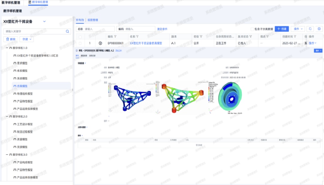Click the 正在工作 link in detail title
Viewport: 324px width, 185px height.
tap(118, 51)
